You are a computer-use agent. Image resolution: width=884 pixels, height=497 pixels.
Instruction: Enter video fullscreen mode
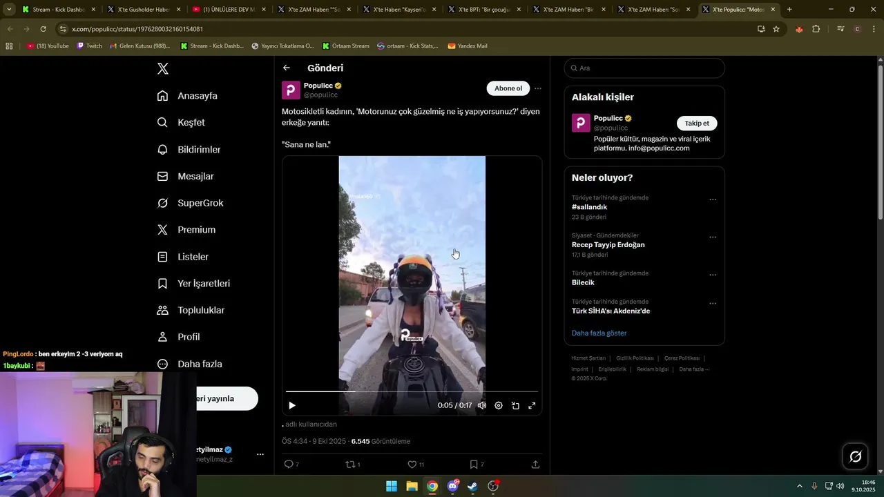click(532, 406)
